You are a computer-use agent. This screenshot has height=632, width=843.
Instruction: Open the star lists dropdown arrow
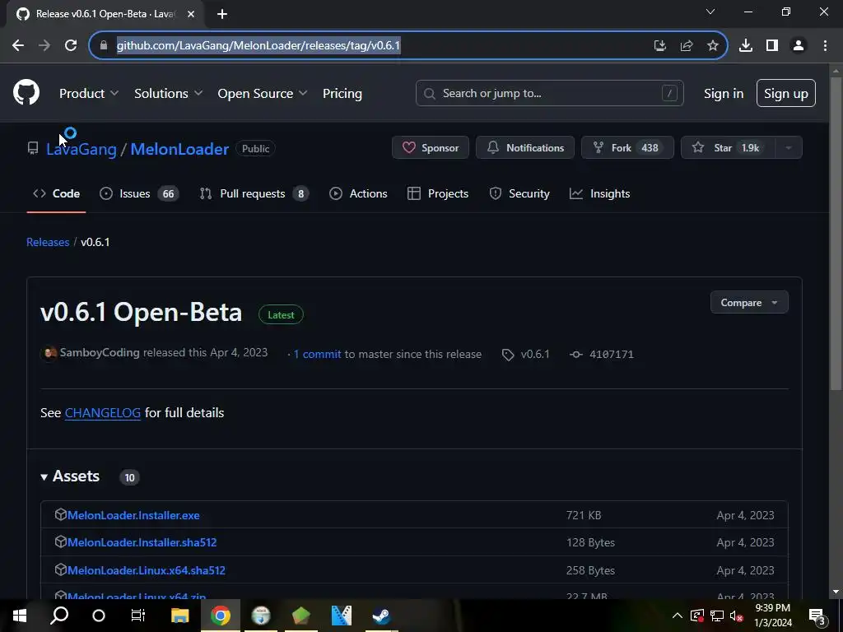tap(789, 147)
